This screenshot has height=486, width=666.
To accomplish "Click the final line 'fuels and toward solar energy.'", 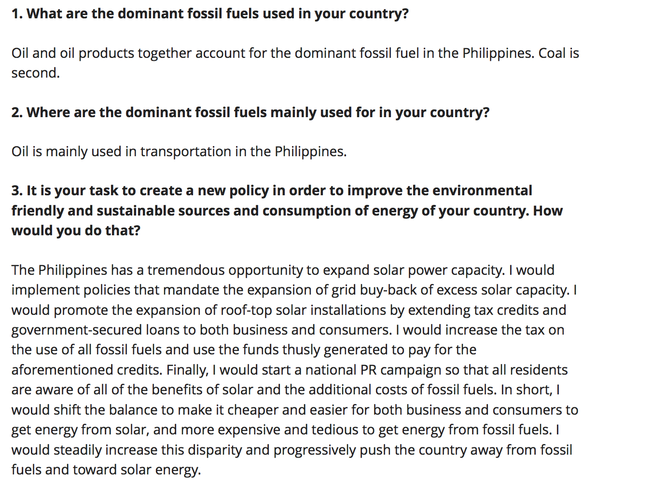I will click(x=106, y=470).
